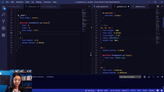The image size is (164, 92).
Task: Open feedback smiley in status bar
Action: point(158,90)
